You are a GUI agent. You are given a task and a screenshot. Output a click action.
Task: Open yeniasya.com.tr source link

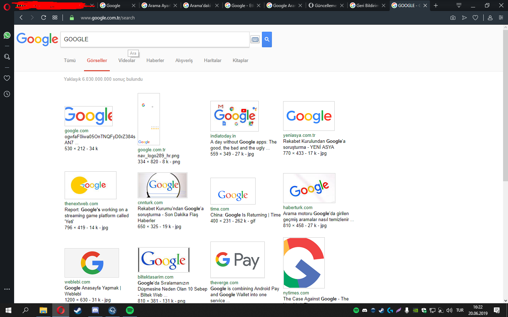[299, 135]
